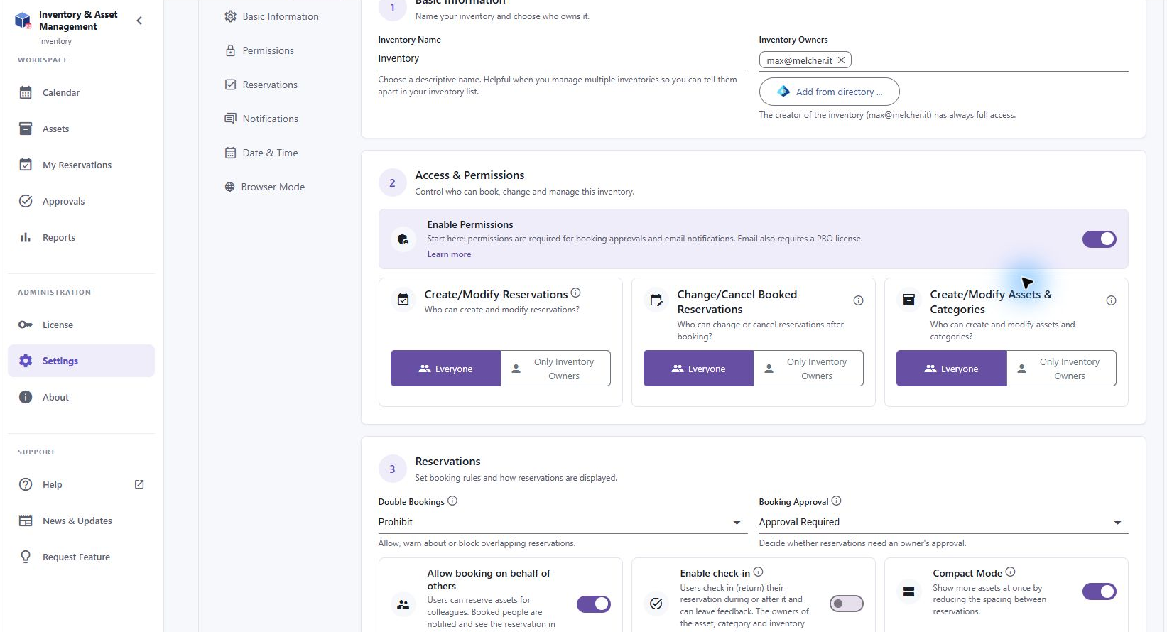Open external Help link icon
This screenshot has width=1167, height=632.
point(139,484)
